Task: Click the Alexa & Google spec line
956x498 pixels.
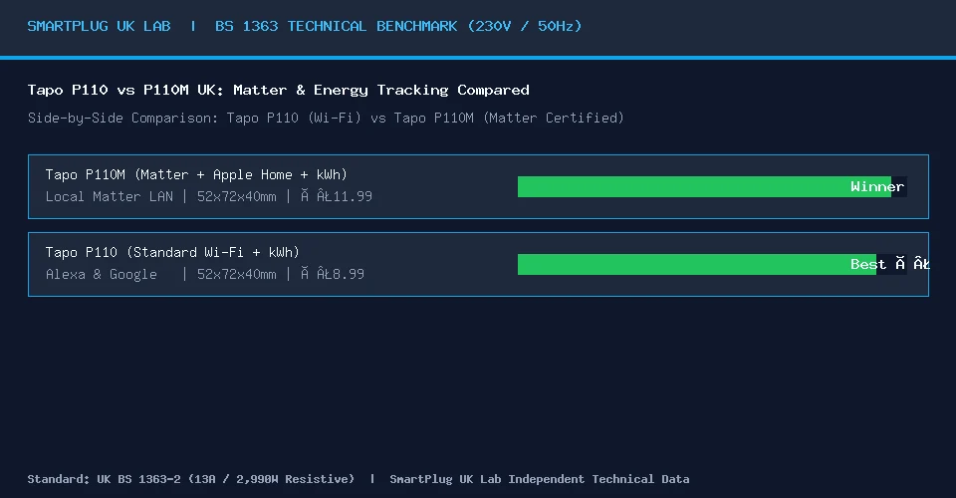Action: pos(205,274)
